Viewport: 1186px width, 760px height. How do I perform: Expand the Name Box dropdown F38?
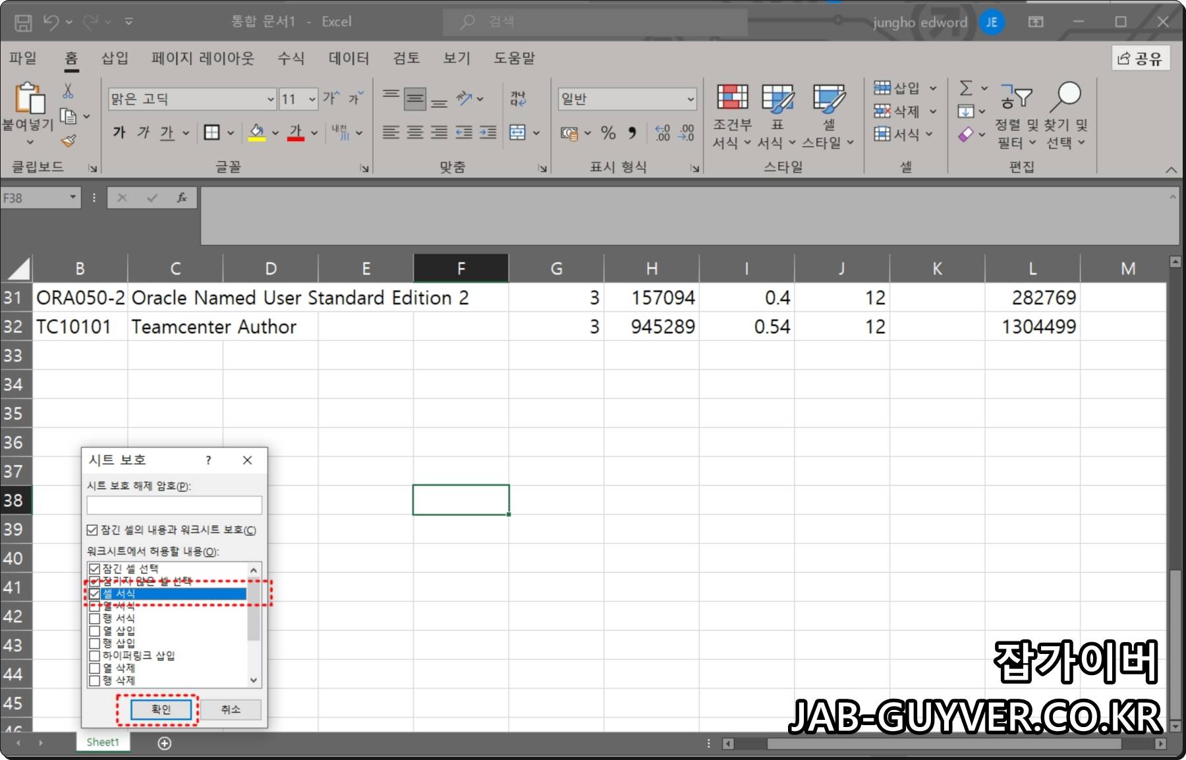point(72,198)
